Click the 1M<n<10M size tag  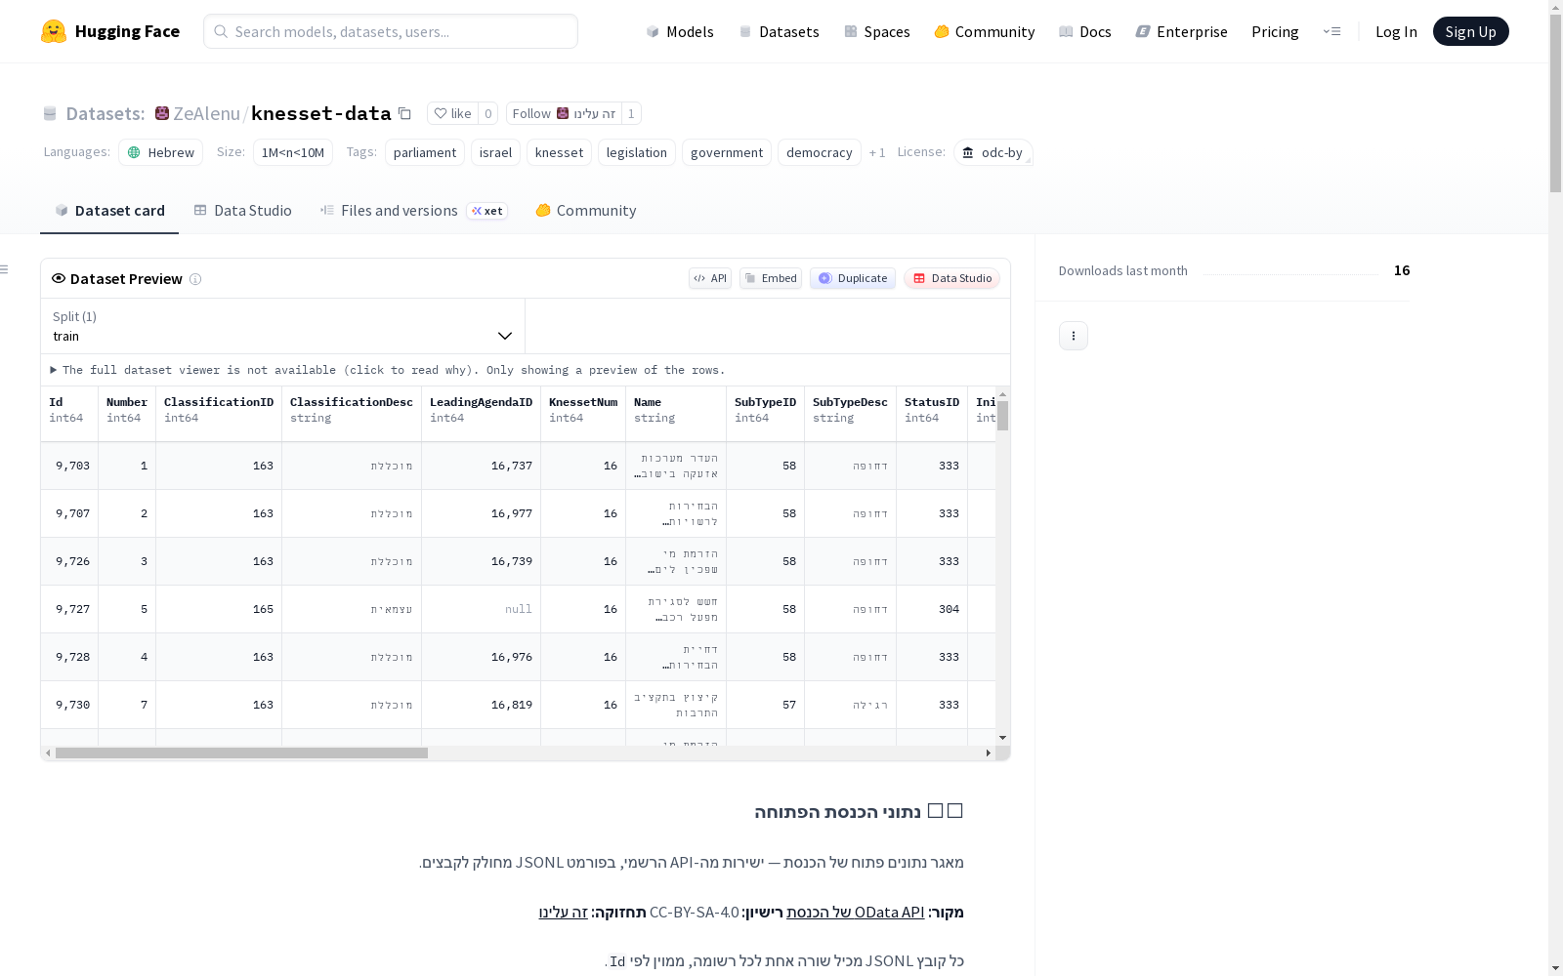[293, 152]
